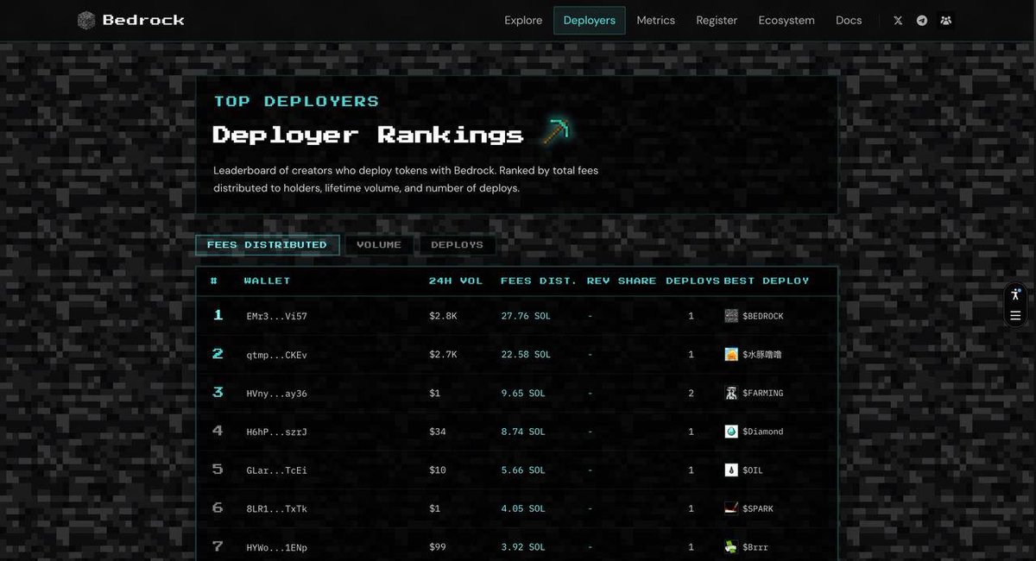The image size is (1036, 561).
Task: Open the community people icon
Action: [946, 21]
